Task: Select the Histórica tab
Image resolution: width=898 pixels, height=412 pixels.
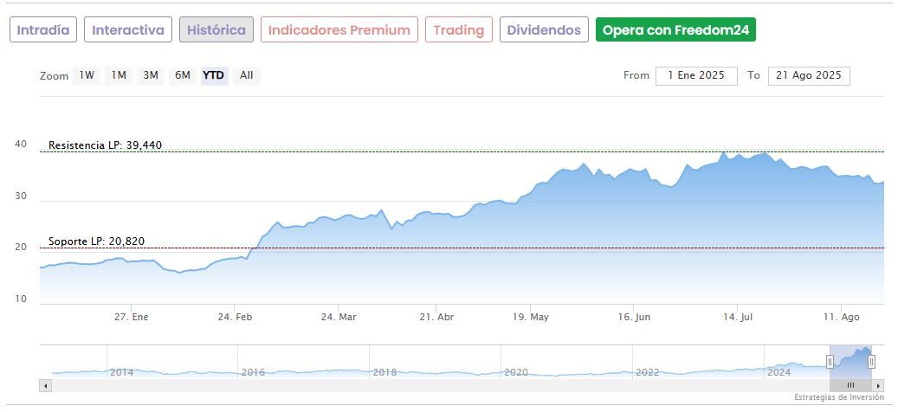Action: point(216,30)
